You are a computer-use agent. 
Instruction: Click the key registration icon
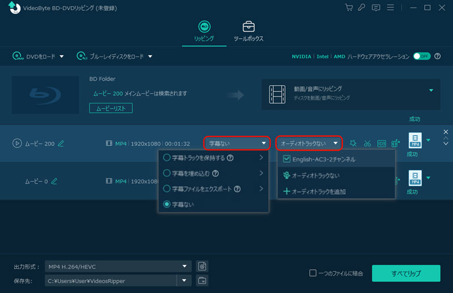[x=362, y=7]
